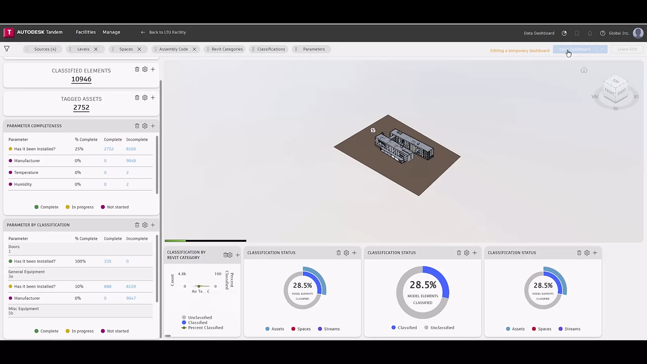Screen dimensions: 647x364
Task: Delete the Classified Elements card
Action: click(137, 69)
